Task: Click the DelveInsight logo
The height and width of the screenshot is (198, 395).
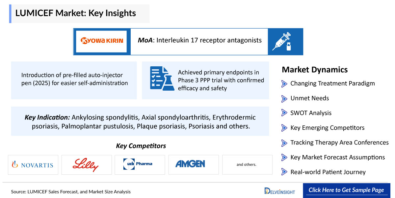Action: coord(280,191)
